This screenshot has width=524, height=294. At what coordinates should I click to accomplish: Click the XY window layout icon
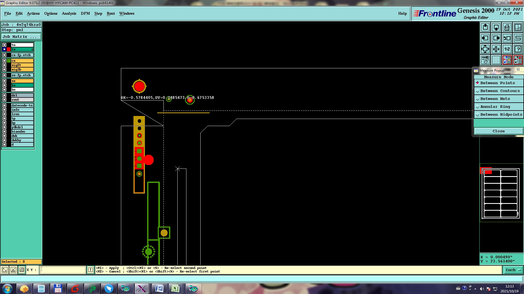click(518, 27)
